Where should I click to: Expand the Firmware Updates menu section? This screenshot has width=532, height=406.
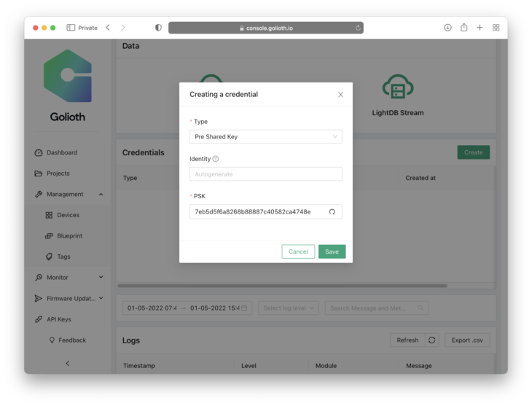click(69, 298)
